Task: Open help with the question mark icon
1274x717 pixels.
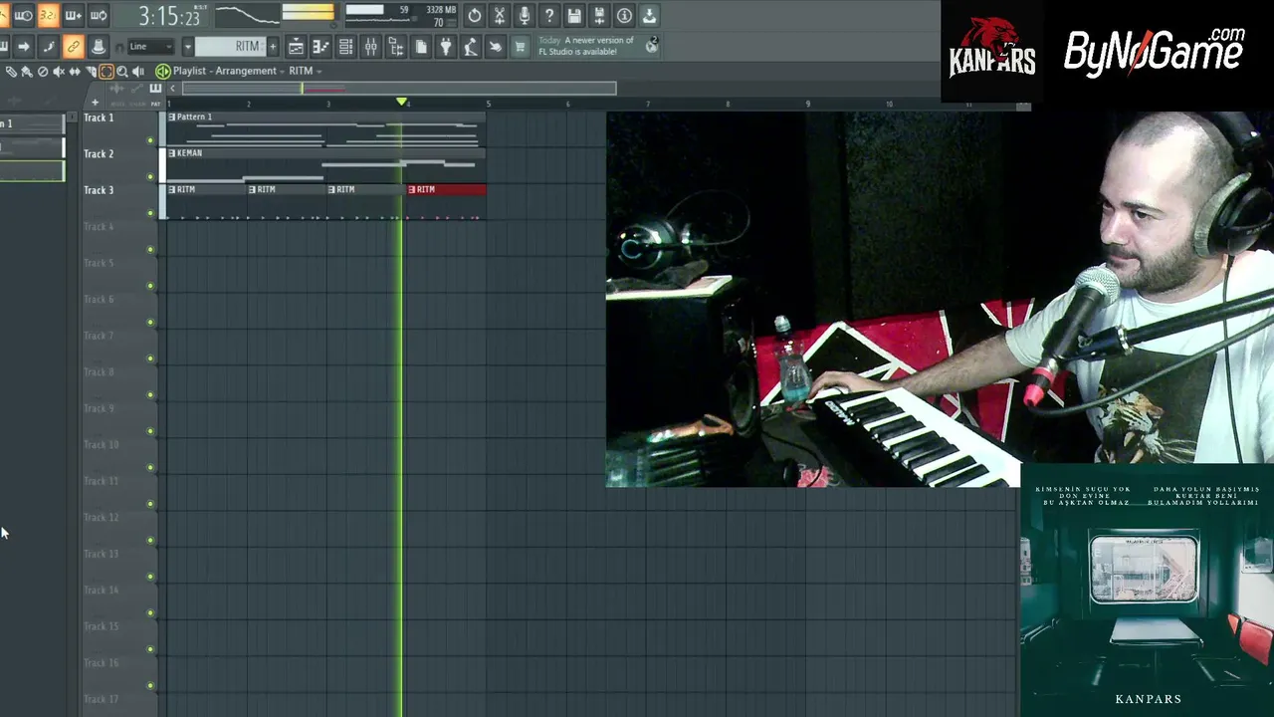Action: 549,16
